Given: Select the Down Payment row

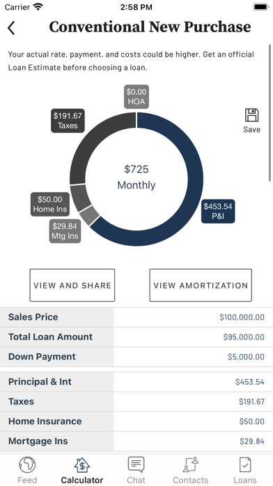Looking at the screenshot, I should 136,357.
